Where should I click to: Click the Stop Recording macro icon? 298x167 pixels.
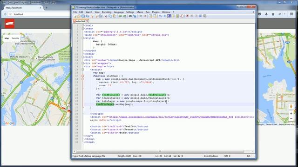click(192, 16)
